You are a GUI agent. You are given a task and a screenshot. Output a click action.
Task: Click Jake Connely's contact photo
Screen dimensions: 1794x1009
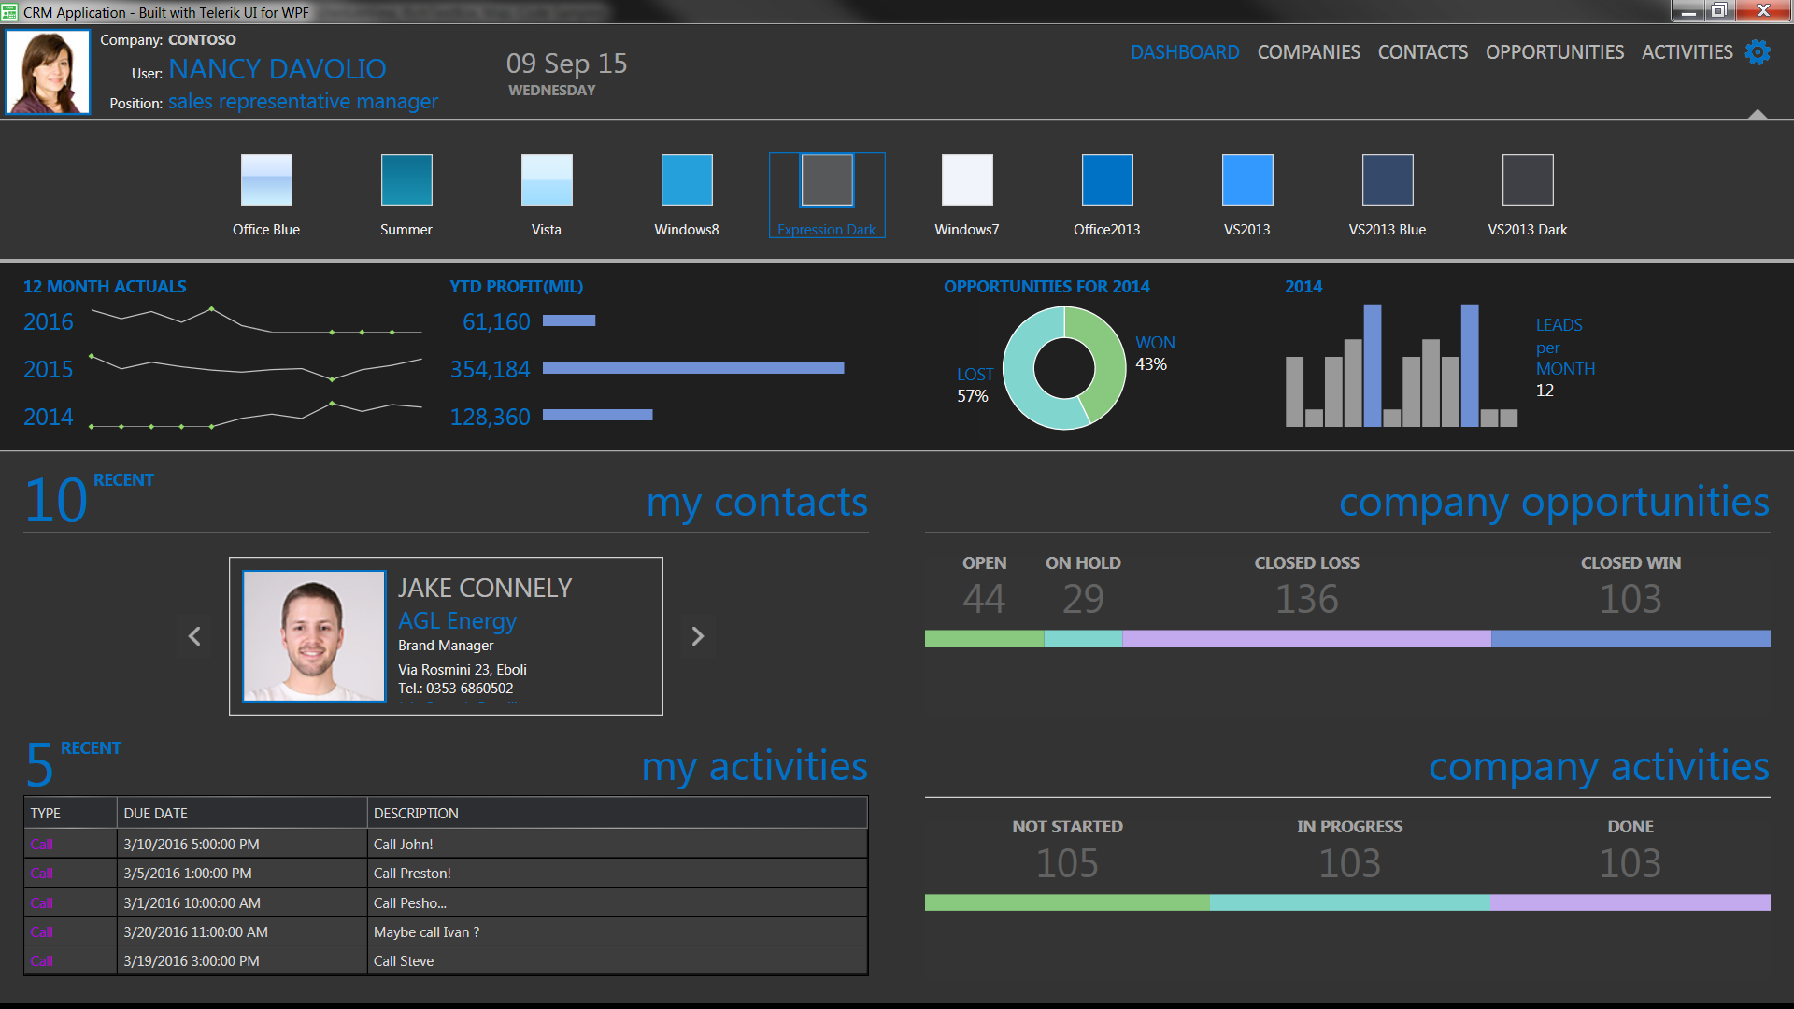(x=314, y=636)
